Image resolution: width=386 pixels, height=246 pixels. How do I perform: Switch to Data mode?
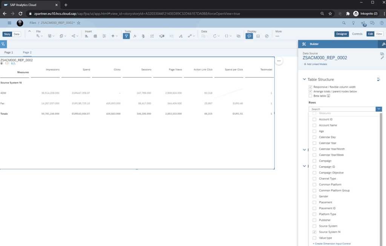17,34
